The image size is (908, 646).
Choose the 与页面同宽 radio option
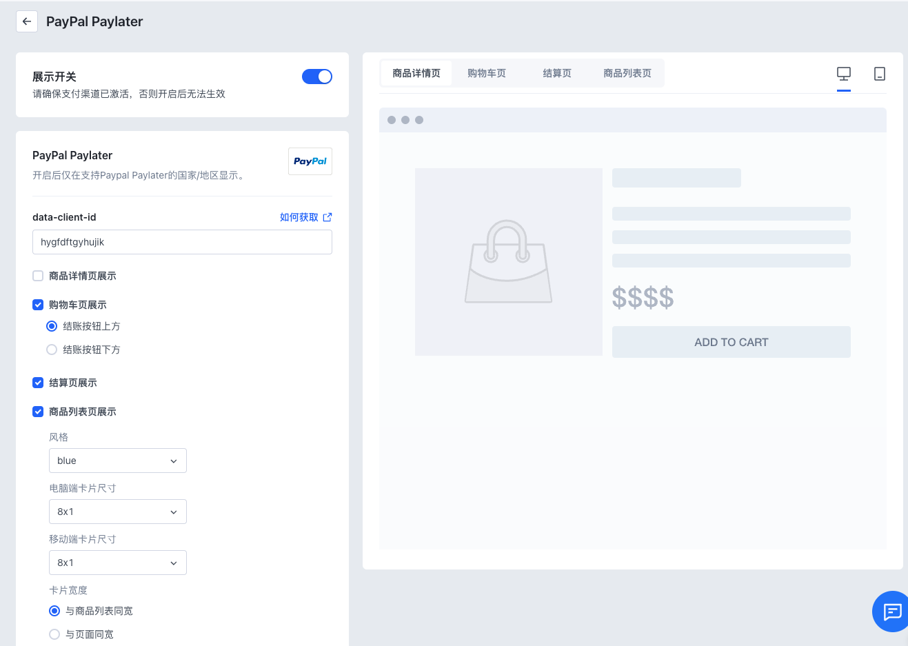(54, 634)
